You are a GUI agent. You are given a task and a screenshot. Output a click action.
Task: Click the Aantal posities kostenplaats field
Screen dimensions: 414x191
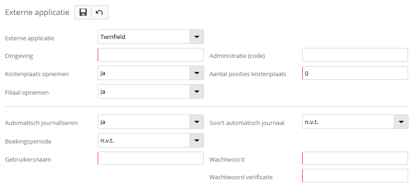coord(355,73)
